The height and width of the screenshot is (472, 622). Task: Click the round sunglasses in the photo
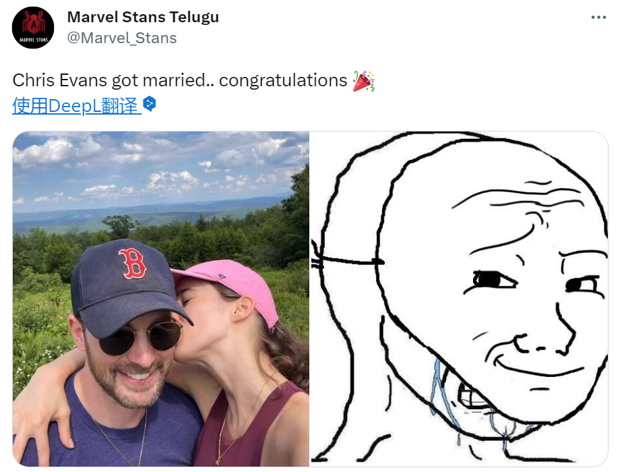pyautogui.click(x=140, y=337)
